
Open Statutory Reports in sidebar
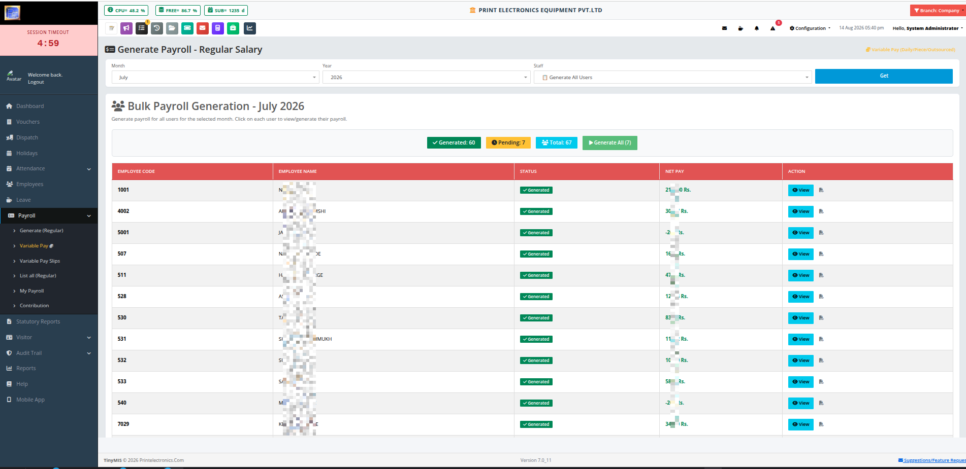(x=38, y=321)
